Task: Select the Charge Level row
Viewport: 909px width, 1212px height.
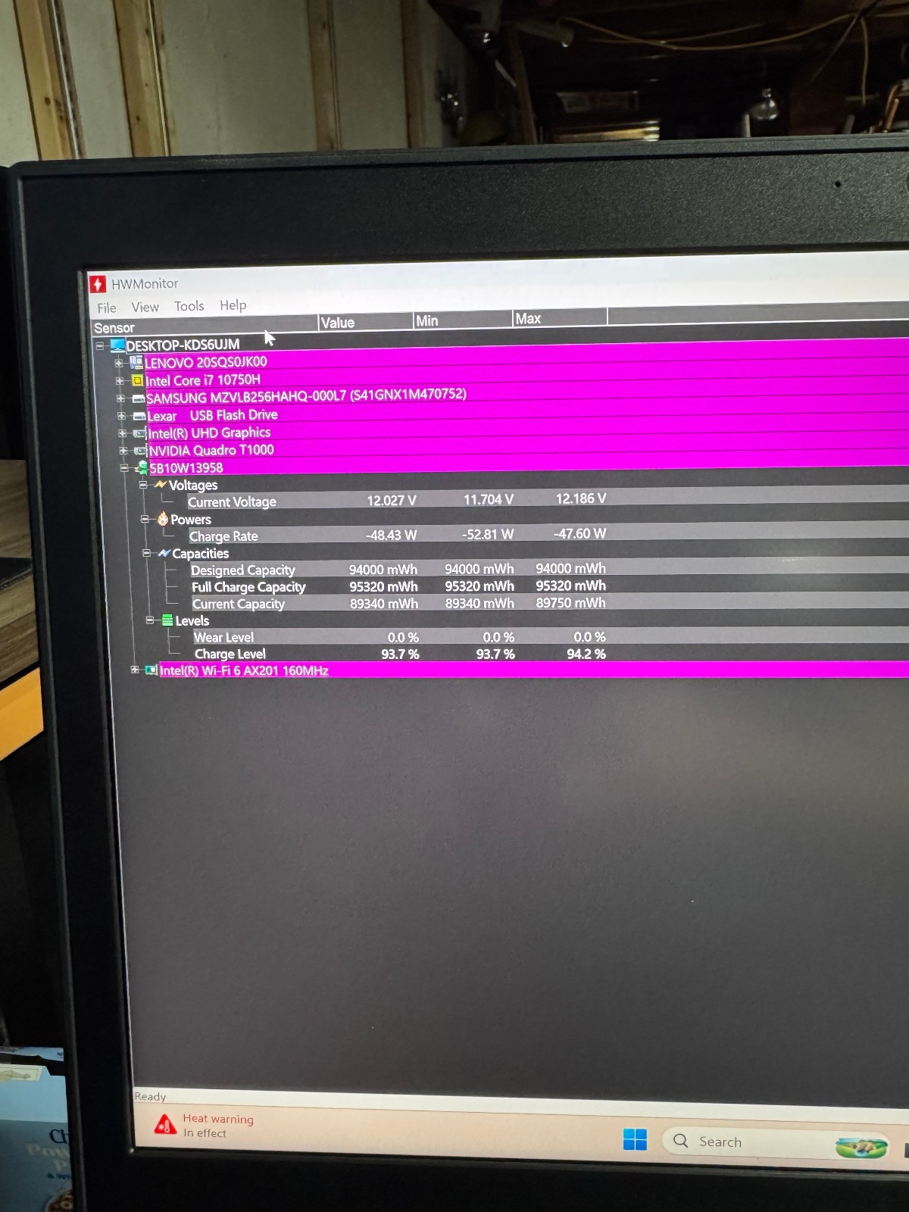Action: point(551,653)
